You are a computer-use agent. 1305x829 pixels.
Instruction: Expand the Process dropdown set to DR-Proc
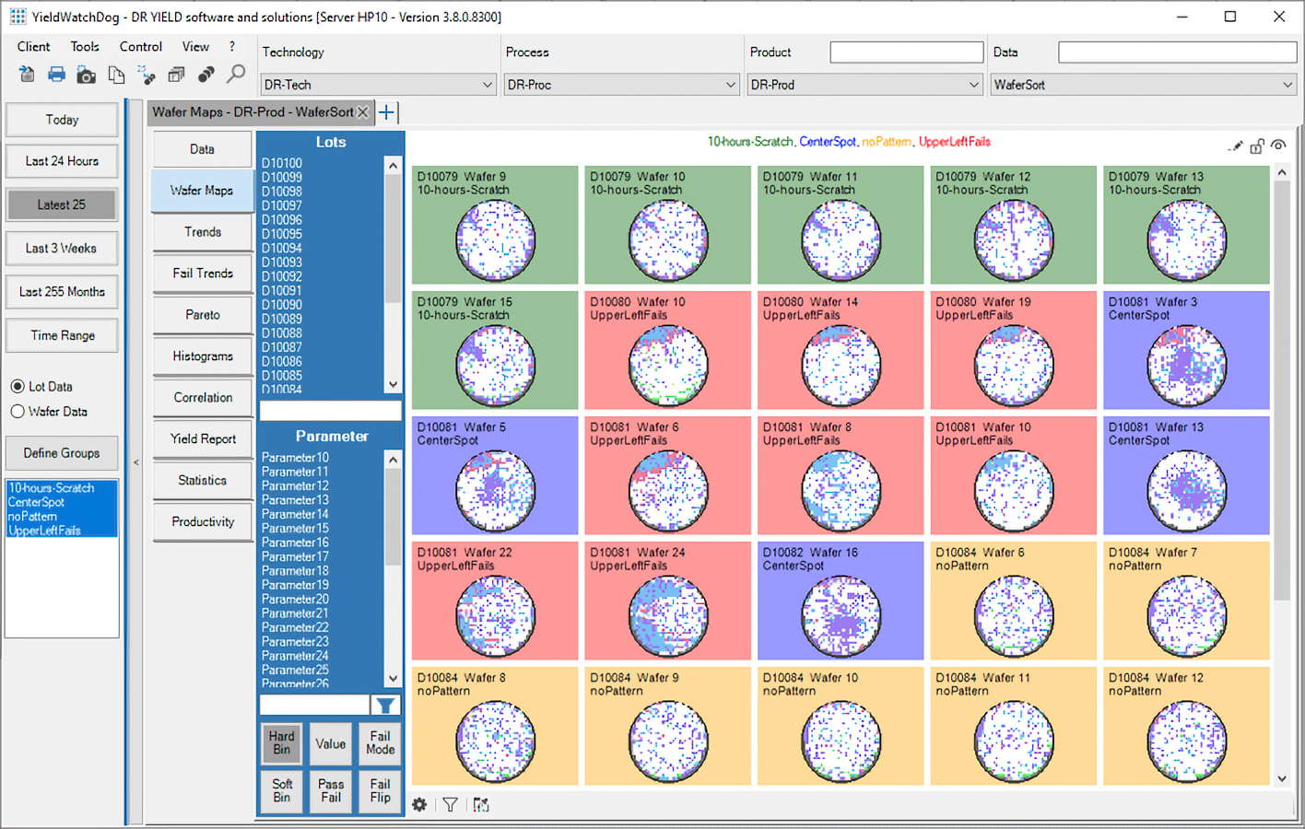tap(731, 84)
